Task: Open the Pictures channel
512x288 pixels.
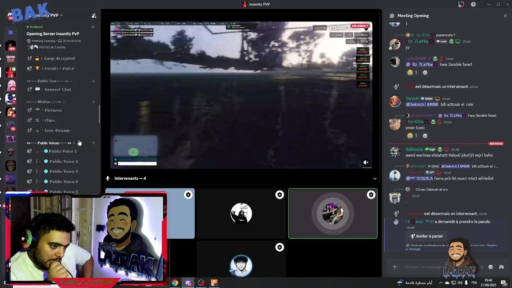Action: [x=60, y=110]
